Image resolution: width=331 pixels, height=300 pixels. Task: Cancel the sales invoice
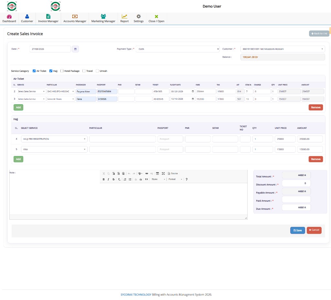pos(314,230)
